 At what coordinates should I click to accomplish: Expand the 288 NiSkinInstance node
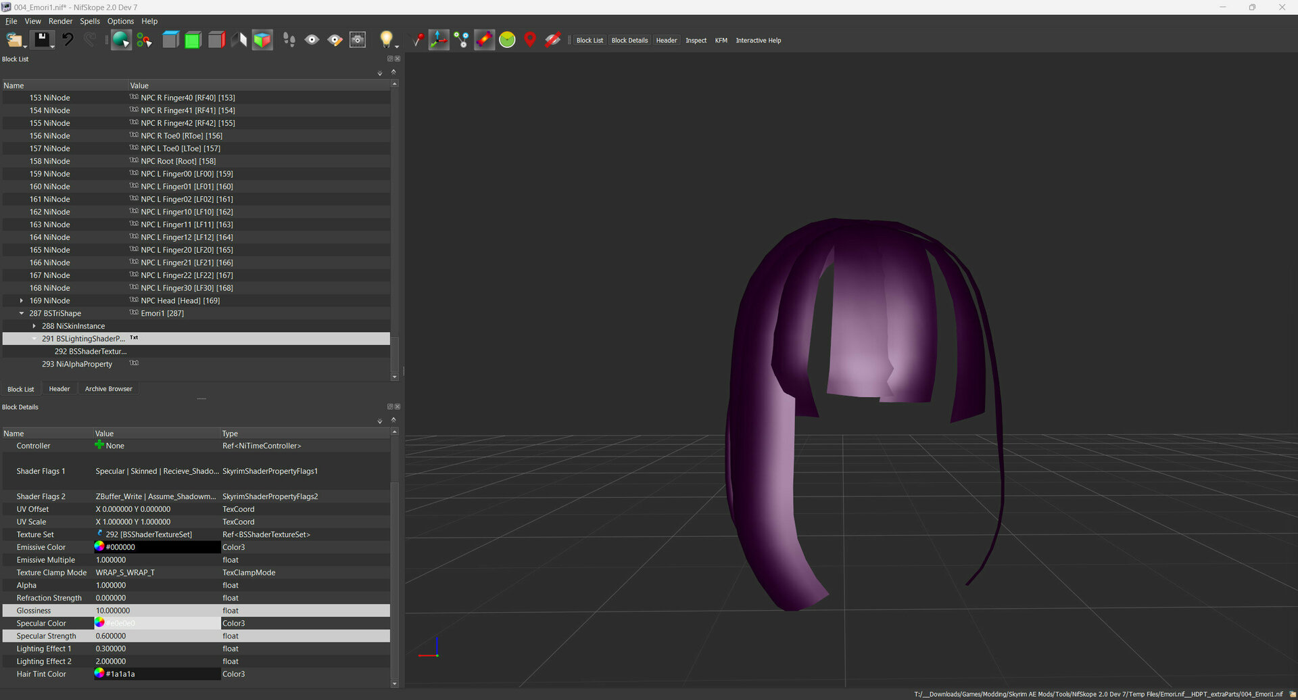click(x=34, y=326)
